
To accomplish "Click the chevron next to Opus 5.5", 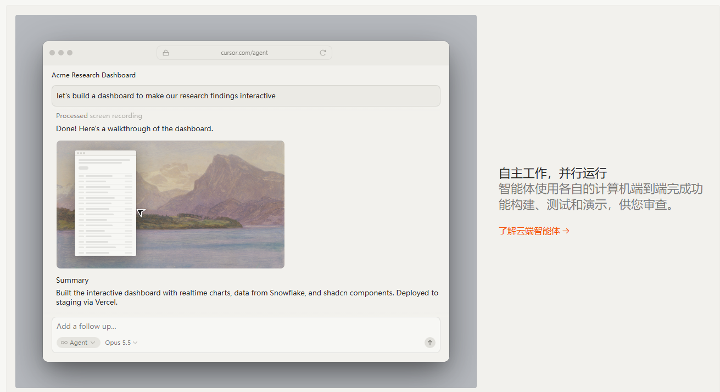I will click(x=135, y=343).
